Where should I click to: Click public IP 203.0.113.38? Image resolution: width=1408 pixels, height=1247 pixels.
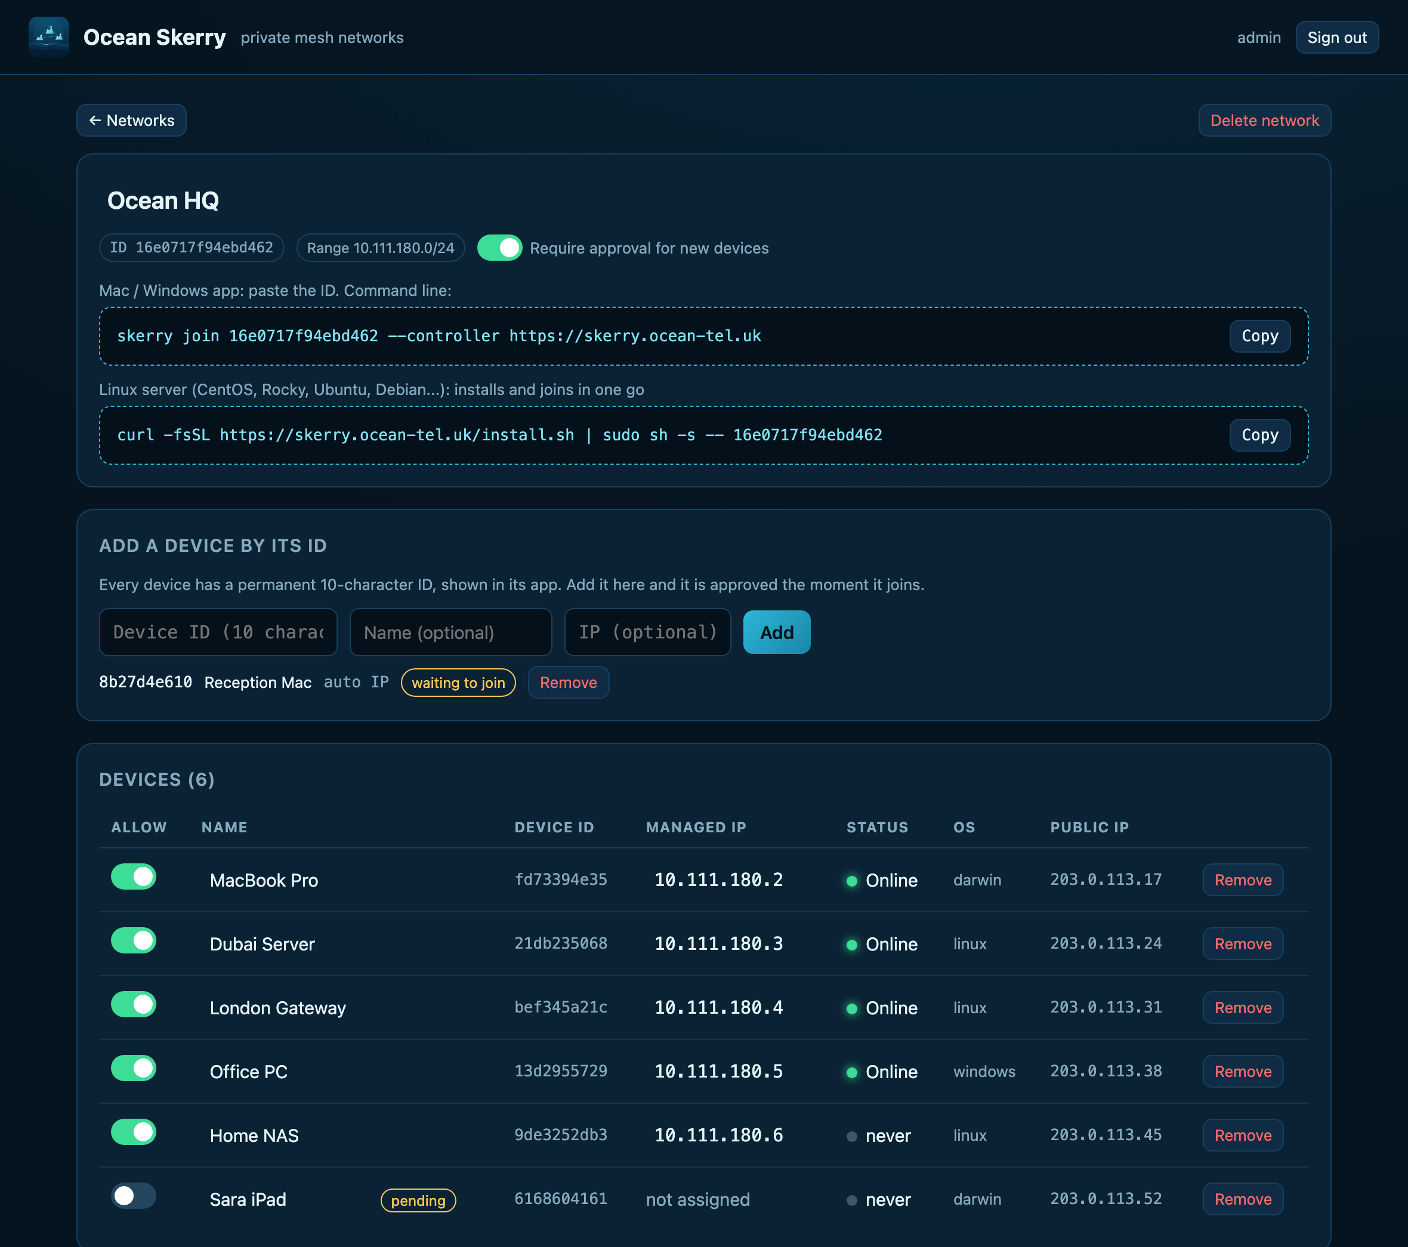click(x=1106, y=1072)
